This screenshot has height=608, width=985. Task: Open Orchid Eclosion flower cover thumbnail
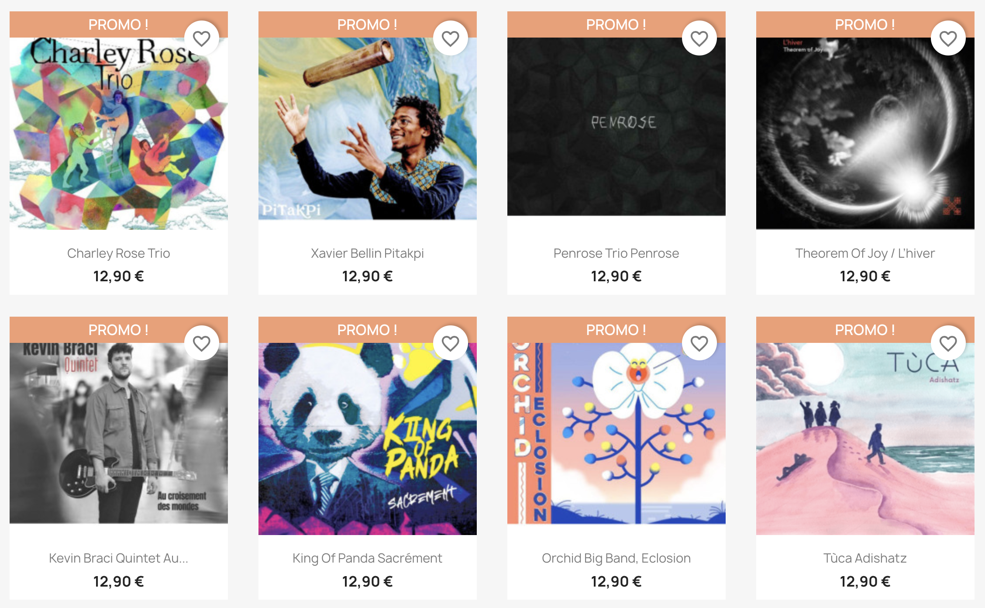(616, 433)
